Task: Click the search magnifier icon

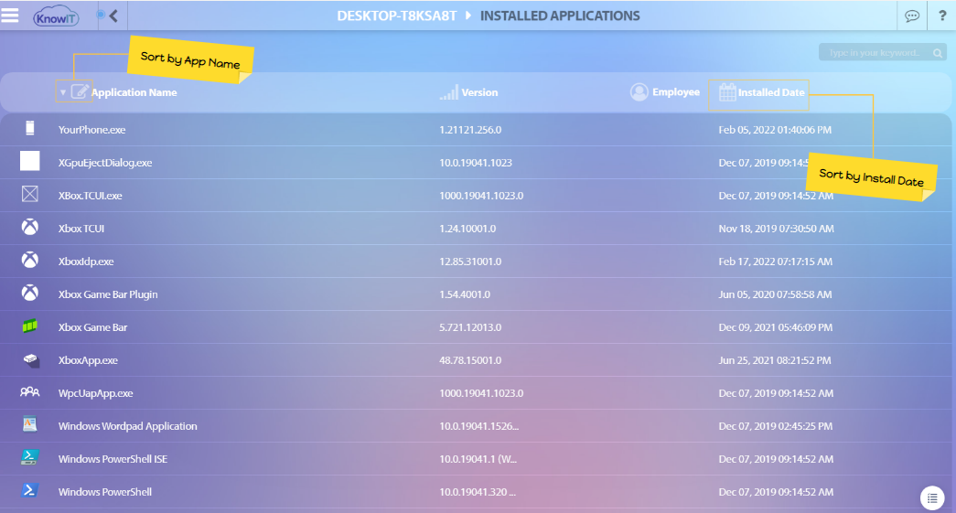Action: coord(937,53)
